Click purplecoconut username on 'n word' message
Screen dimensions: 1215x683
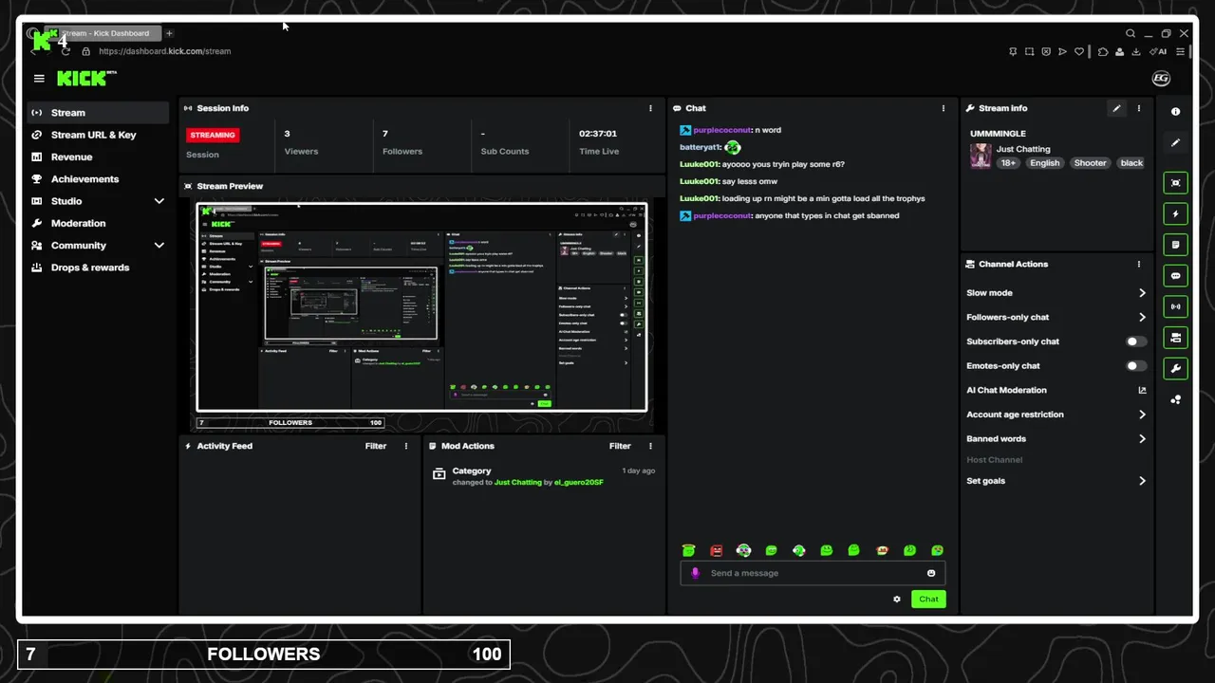click(722, 130)
